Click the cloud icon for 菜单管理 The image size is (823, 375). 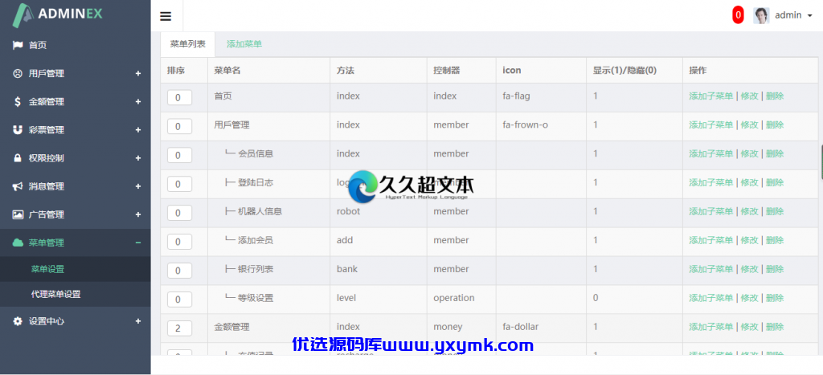tap(18, 243)
